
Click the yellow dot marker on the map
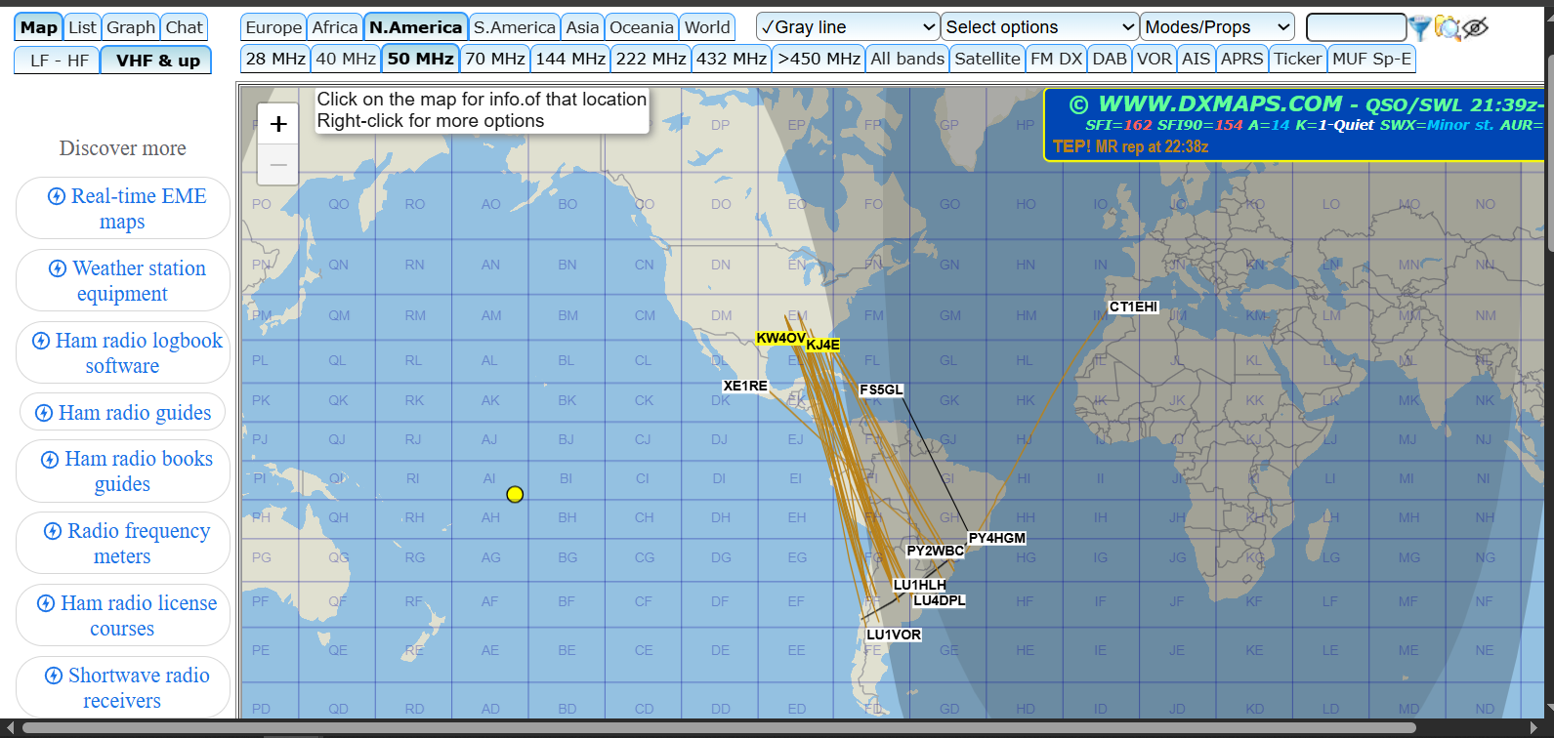[x=515, y=494]
